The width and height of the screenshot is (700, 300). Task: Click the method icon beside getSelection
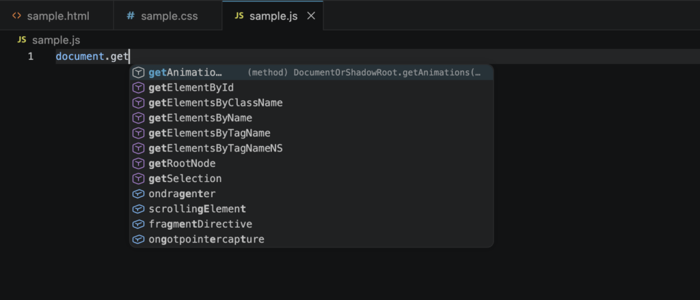click(x=138, y=179)
